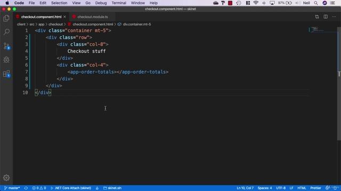
Task: Split the editor to the right
Action: (x=326, y=16)
